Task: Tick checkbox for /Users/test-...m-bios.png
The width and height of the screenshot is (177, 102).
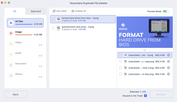Action: (x=121, y=74)
